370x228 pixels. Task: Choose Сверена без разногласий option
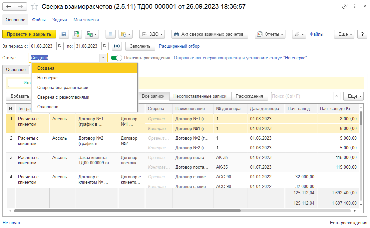(x=63, y=87)
